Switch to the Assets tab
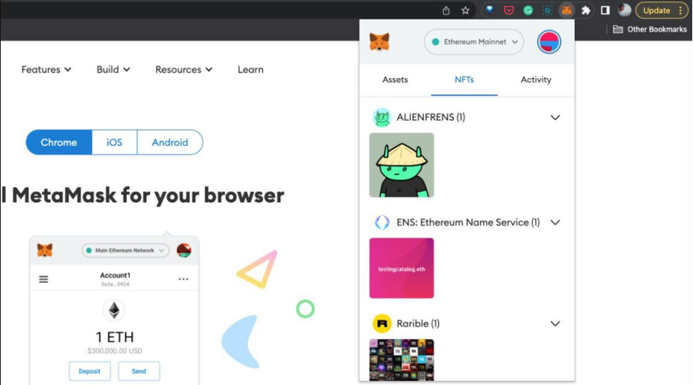 [395, 80]
